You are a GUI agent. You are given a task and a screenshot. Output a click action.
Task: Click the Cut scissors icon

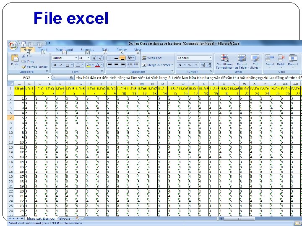tap(23, 56)
